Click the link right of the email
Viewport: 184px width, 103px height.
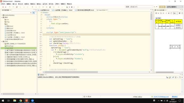click(175, 97)
